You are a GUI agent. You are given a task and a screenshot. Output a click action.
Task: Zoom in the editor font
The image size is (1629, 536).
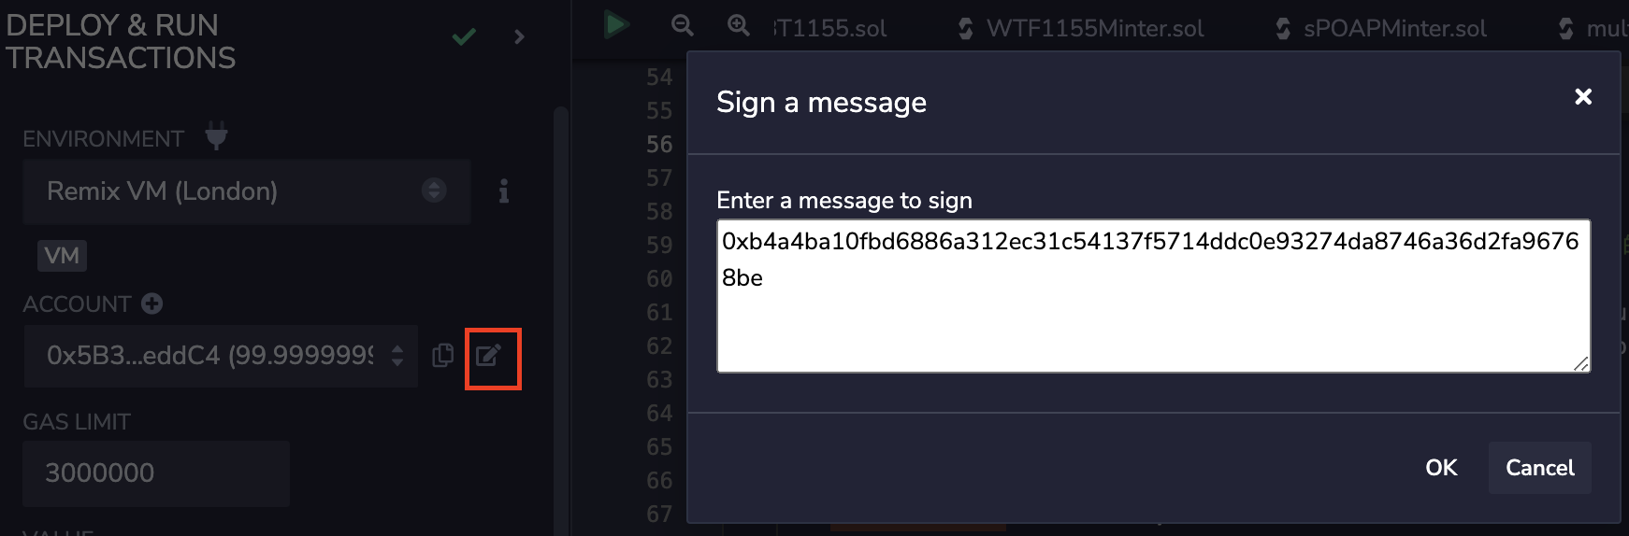pos(739,25)
